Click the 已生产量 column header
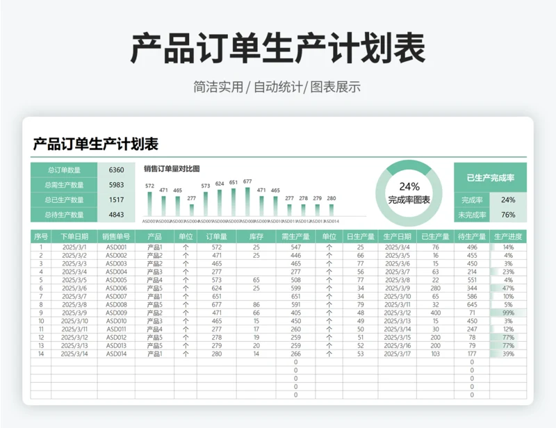Viewport: 556px width, 428px height. (x=436, y=236)
